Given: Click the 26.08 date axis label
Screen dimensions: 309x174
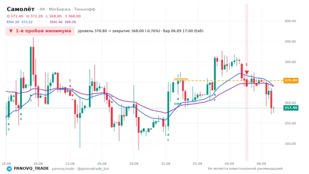Looking at the screenshot, I should point(102,164).
